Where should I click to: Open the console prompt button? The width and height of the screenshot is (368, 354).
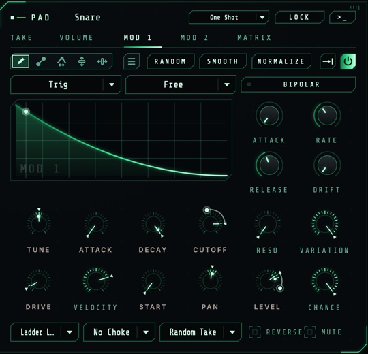tap(342, 17)
